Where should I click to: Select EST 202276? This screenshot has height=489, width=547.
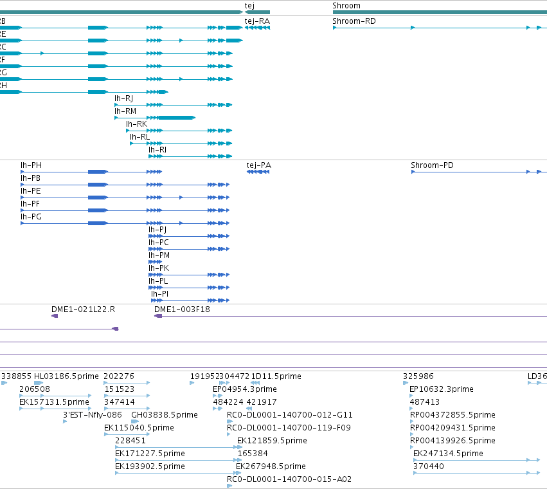[x=119, y=376]
